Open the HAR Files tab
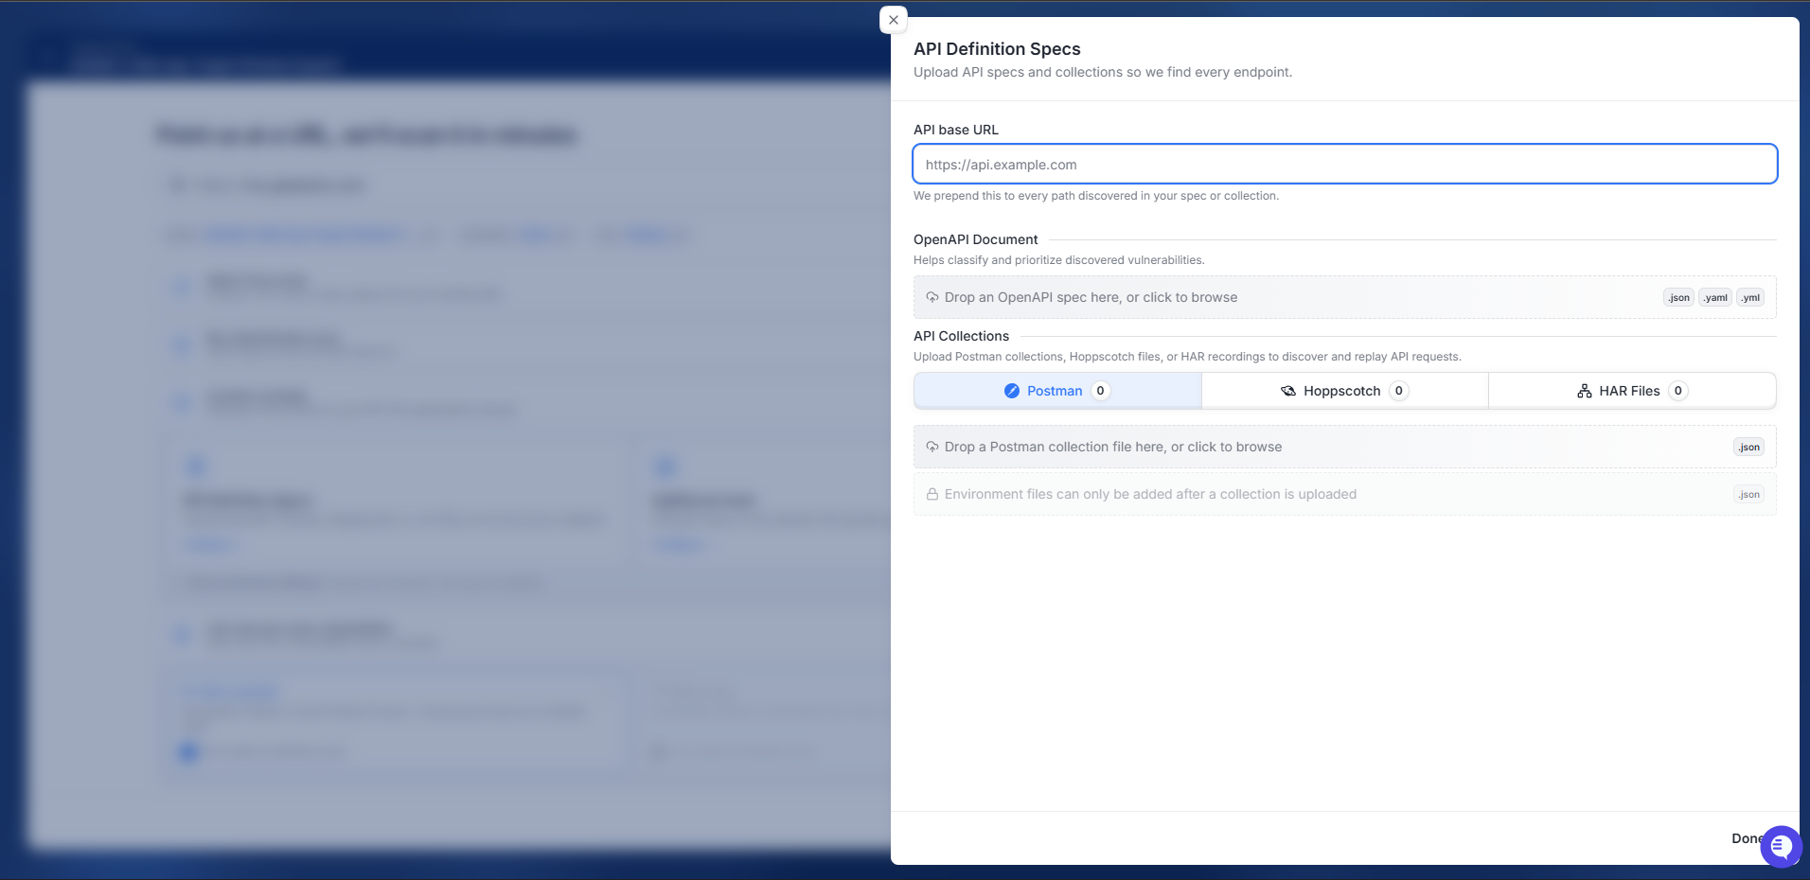1810x880 pixels. (1632, 391)
